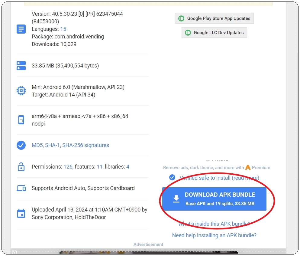Click the 'nodpi' text
The image size is (300, 256).
[x=38, y=124]
